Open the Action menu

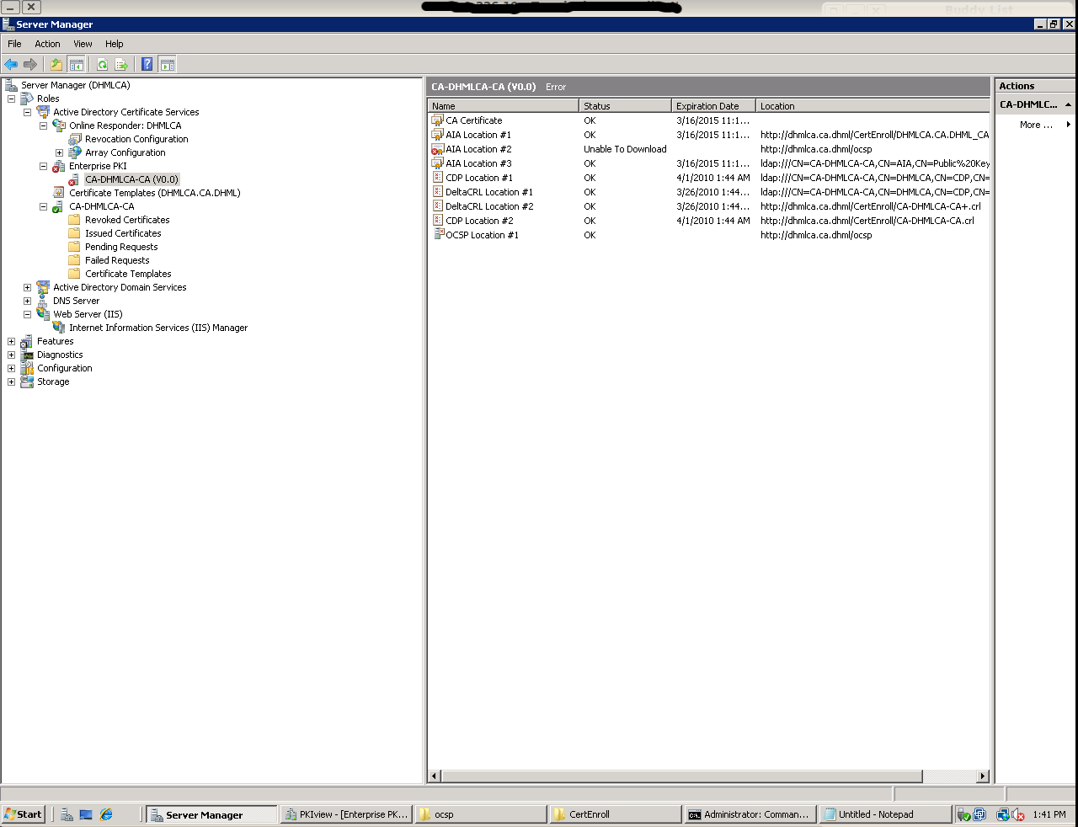[47, 44]
